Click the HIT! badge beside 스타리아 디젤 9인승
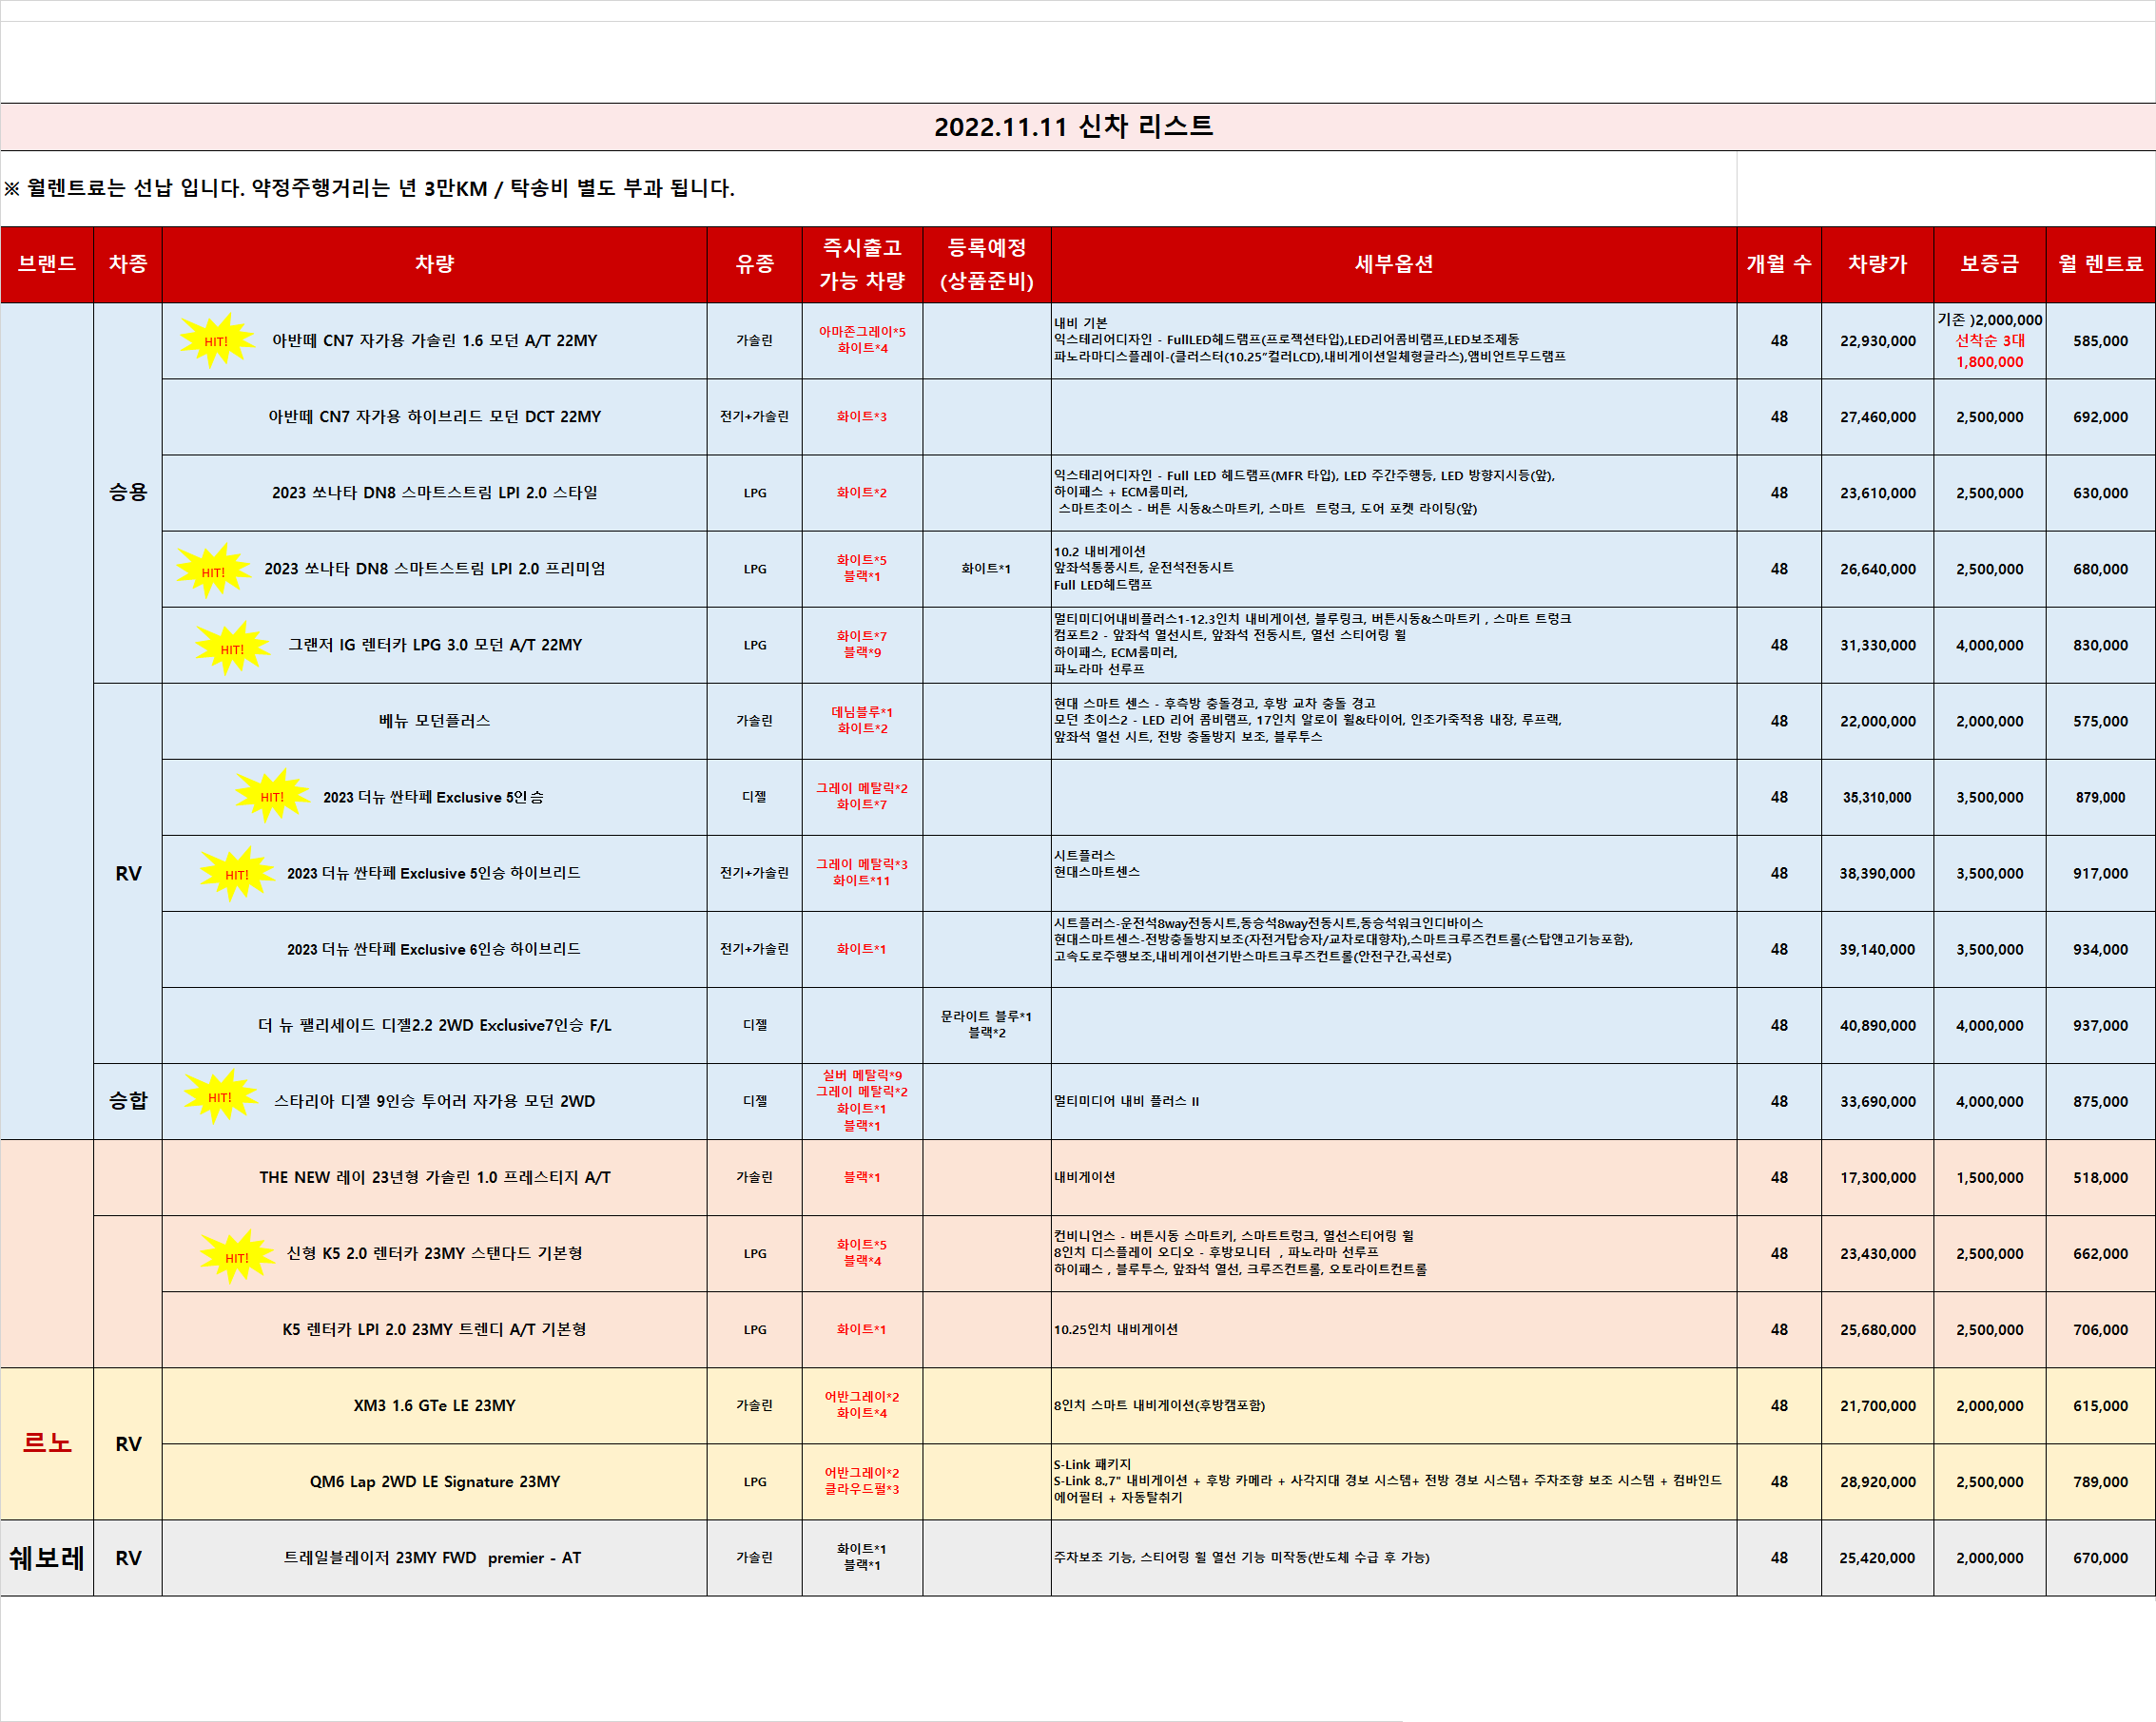The height and width of the screenshot is (1722, 2156). 220,1097
